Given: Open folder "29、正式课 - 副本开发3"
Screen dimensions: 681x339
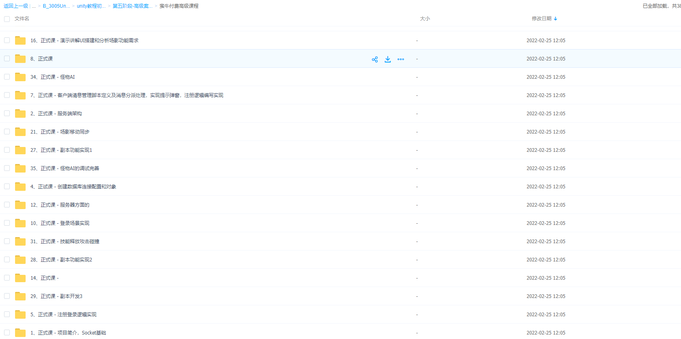Looking at the screenshot, I should click(x=57, y=296).
